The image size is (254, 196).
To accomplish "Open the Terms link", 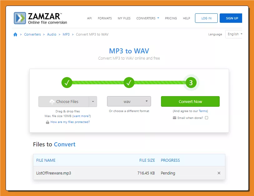I will [x=203, y=111].
